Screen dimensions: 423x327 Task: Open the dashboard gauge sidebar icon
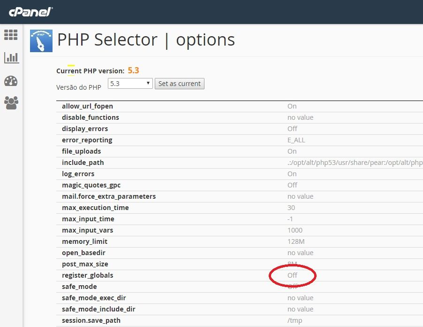coord(11,81)
